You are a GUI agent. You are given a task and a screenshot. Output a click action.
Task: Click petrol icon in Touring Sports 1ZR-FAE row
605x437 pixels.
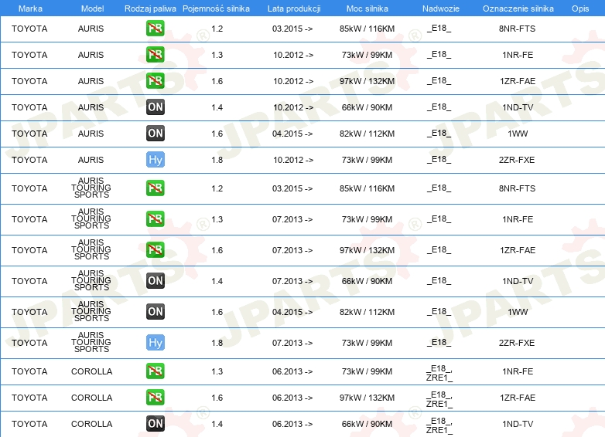(155, 250)
